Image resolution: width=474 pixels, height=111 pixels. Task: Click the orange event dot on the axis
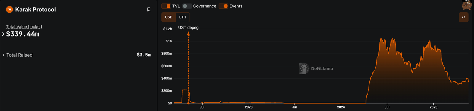coord(188,103)
